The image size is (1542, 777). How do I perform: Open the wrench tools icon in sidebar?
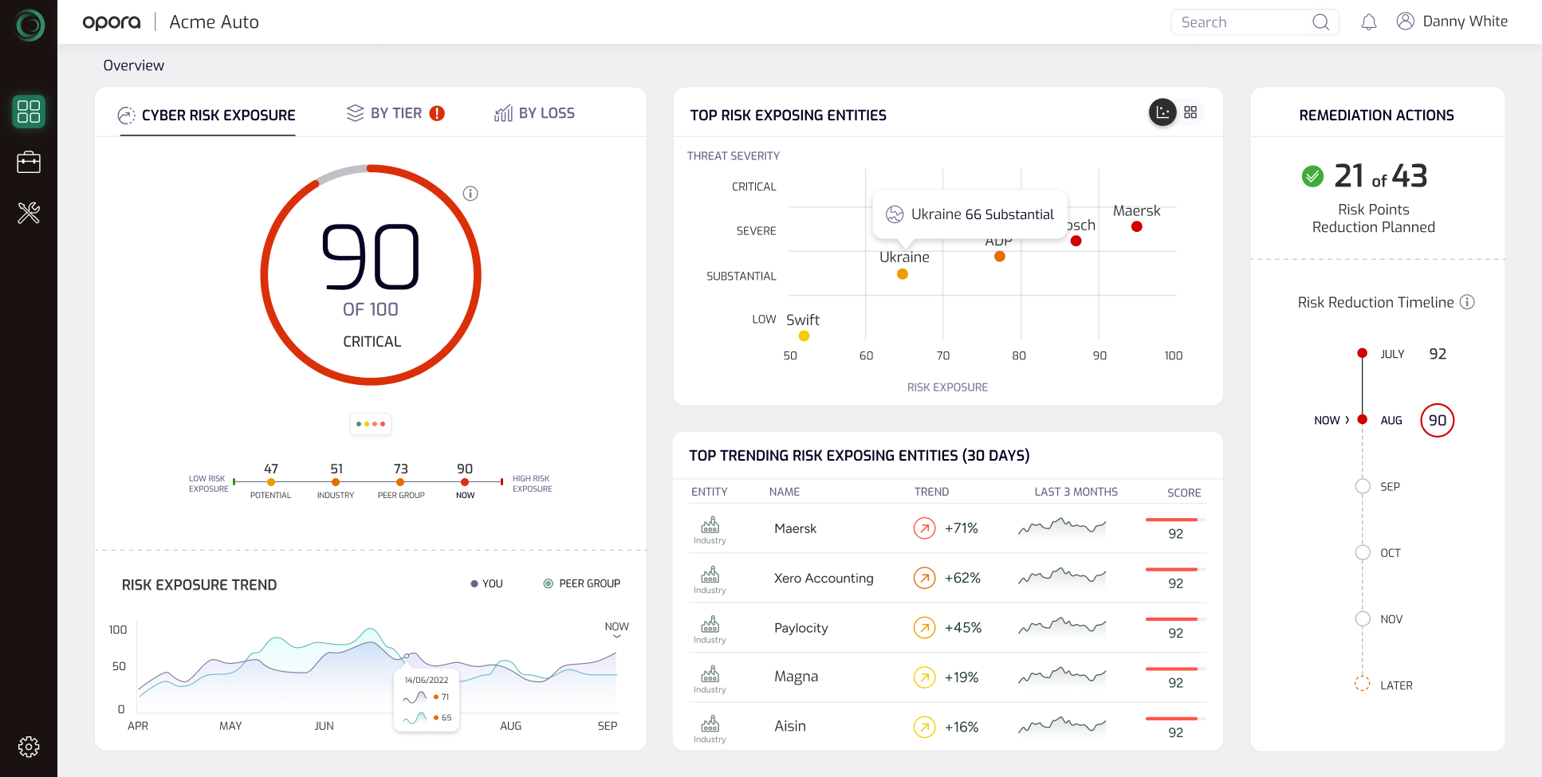coord(29,213)
